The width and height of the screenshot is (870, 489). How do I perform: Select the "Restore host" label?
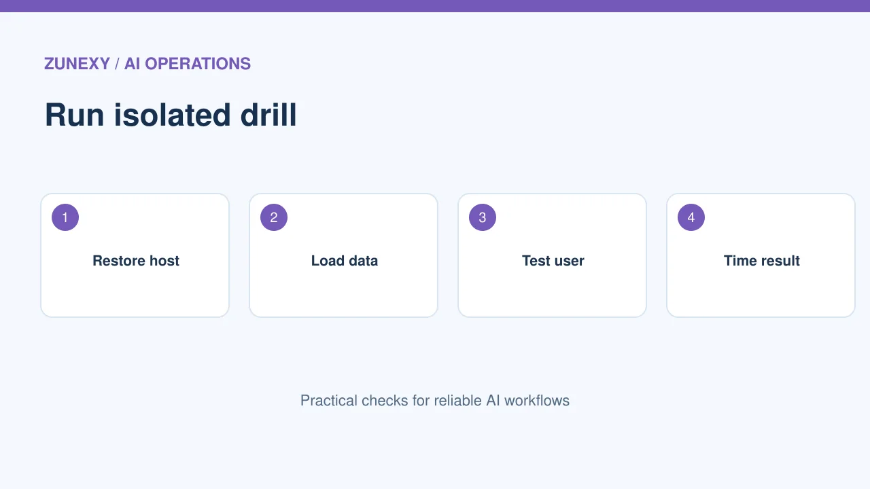[x=136, y=261]
